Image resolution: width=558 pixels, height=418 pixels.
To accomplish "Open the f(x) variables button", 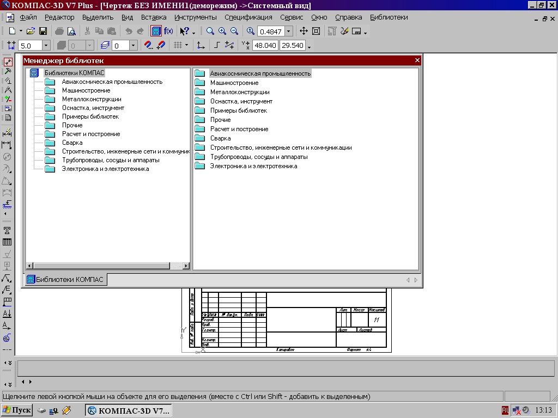I will click(x=168, y=31).
